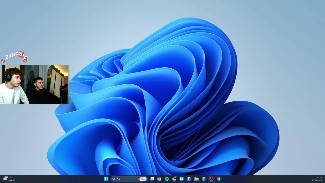Open Settings gear icon on taskbar

coord(219,179)
